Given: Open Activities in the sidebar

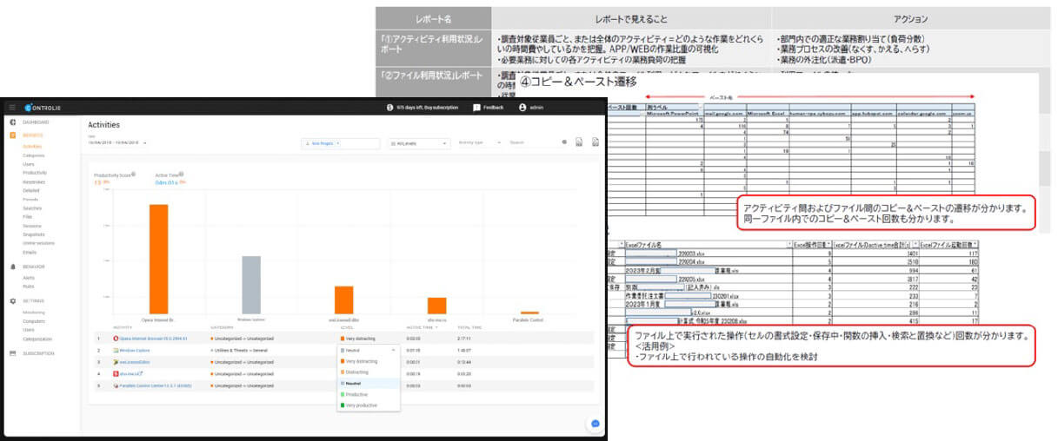Looking at the screenshot, I should point(33,146).
